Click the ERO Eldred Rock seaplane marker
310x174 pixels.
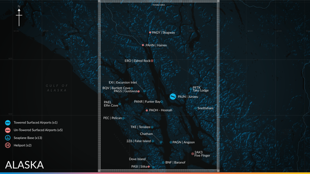click(x=152, y=60)
